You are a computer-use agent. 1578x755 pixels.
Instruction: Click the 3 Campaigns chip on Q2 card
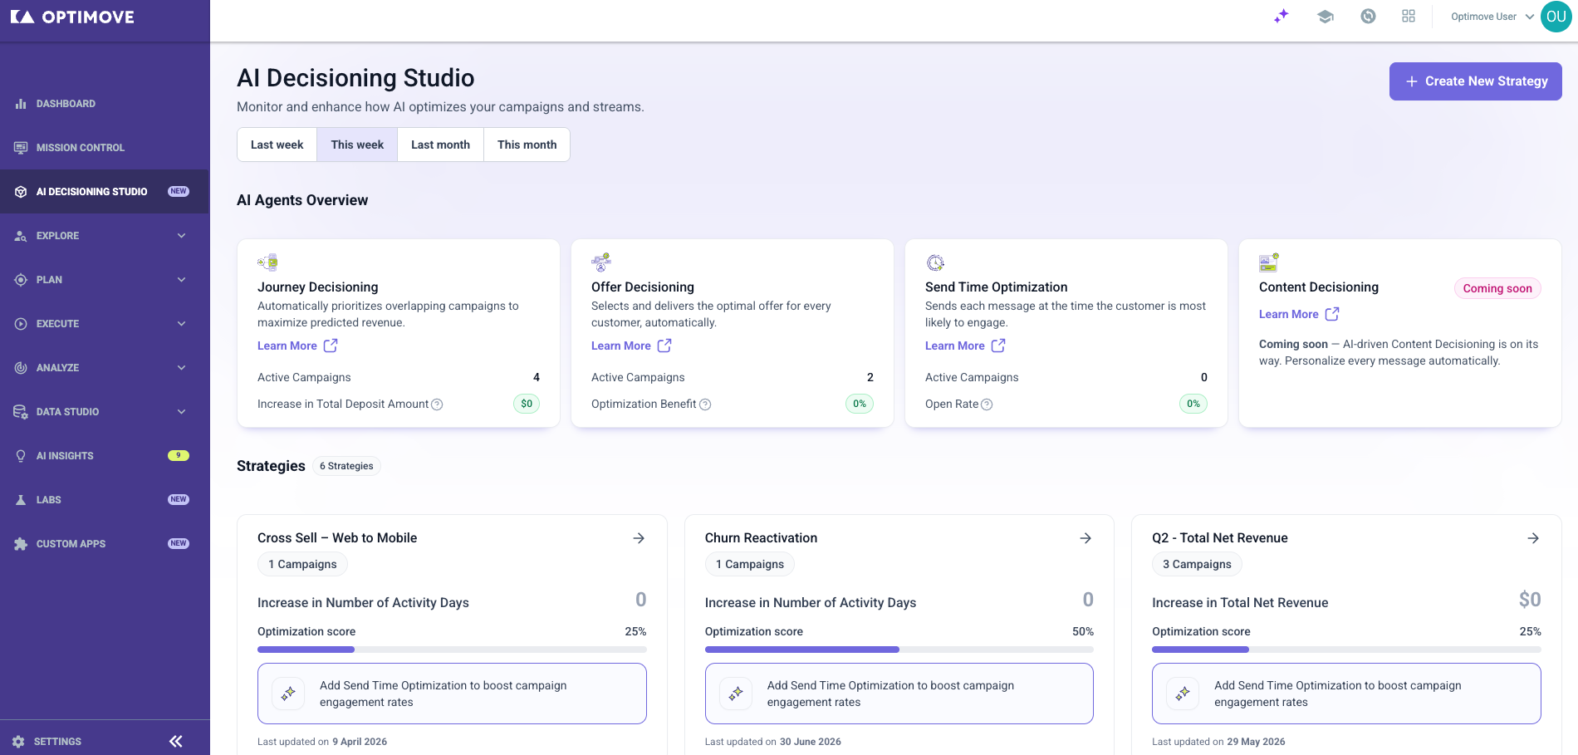click(1197, 564)
